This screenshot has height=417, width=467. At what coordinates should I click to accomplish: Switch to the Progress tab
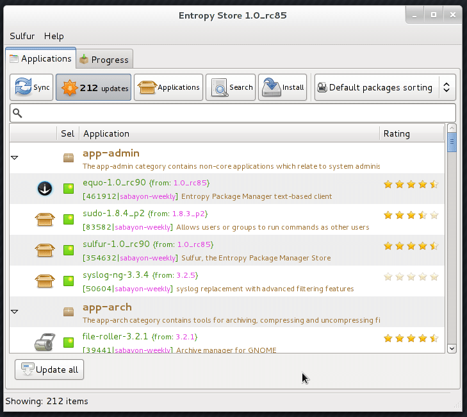point(104,60)
